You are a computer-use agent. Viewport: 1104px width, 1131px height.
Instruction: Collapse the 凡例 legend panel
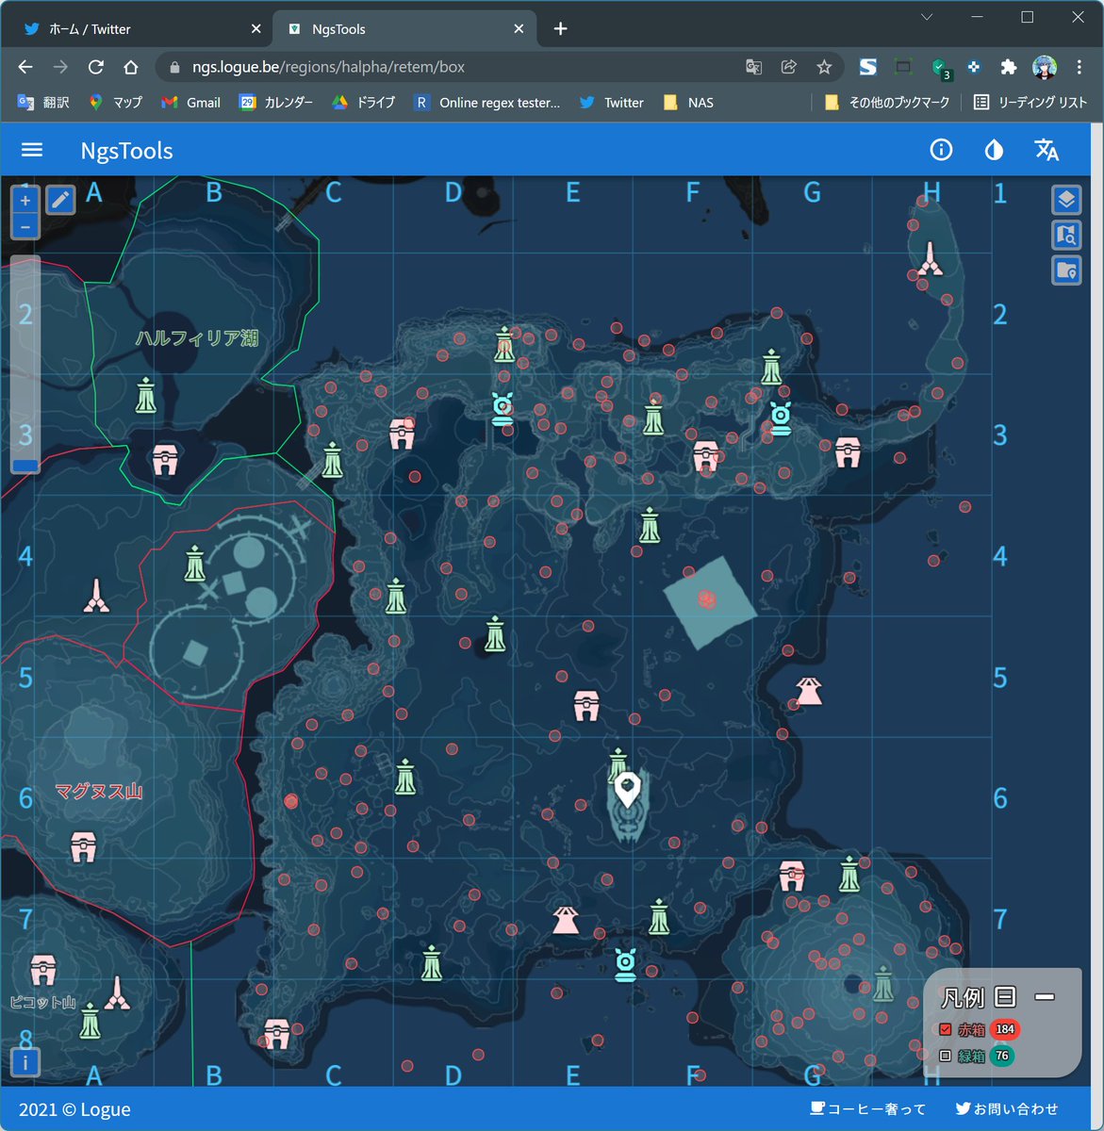1044,996
